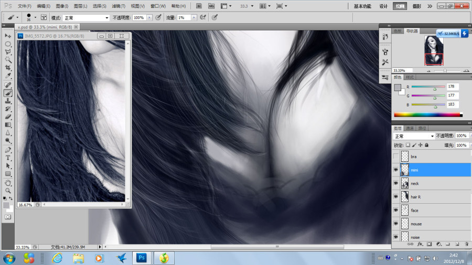Select the Hand tool
472x265 pixels.
click(x=8, y=183)
